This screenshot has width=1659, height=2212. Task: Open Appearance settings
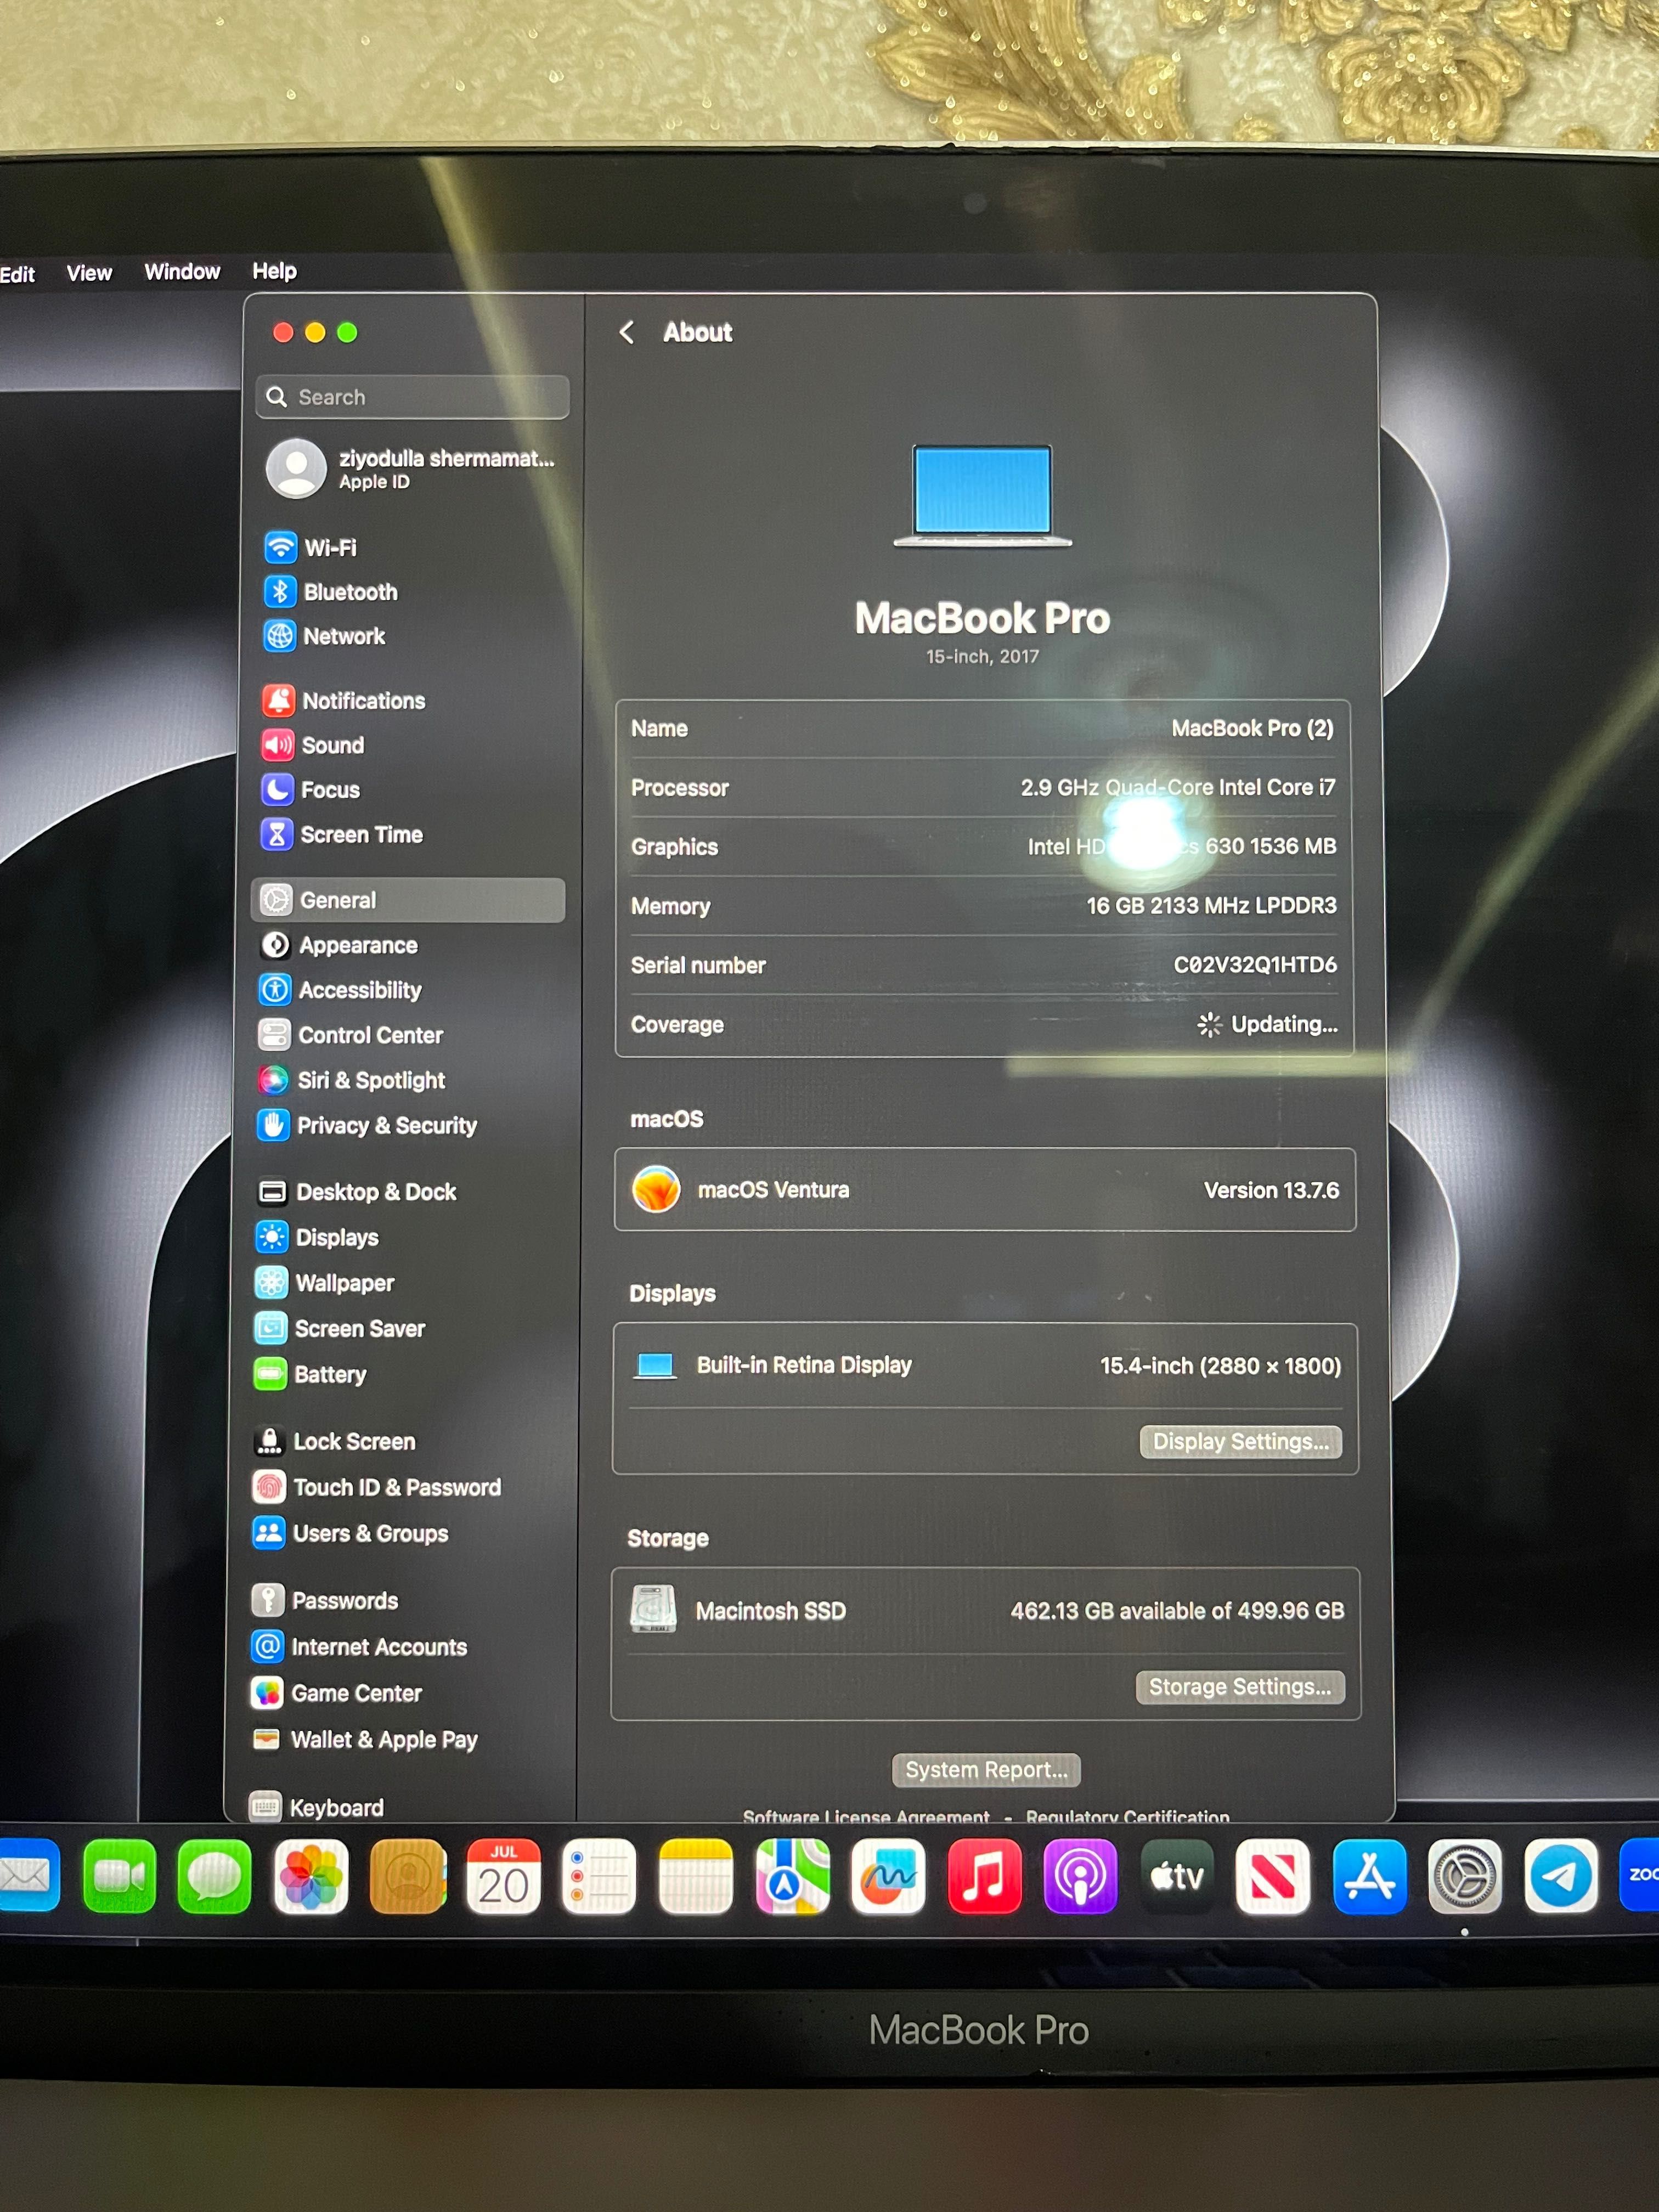(339, 945)
